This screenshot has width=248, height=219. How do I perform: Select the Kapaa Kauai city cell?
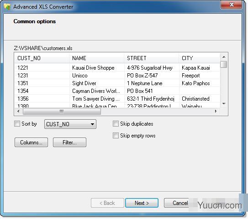pos(199,68)
